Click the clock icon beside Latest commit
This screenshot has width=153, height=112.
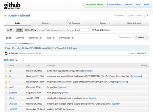point(5,43)
